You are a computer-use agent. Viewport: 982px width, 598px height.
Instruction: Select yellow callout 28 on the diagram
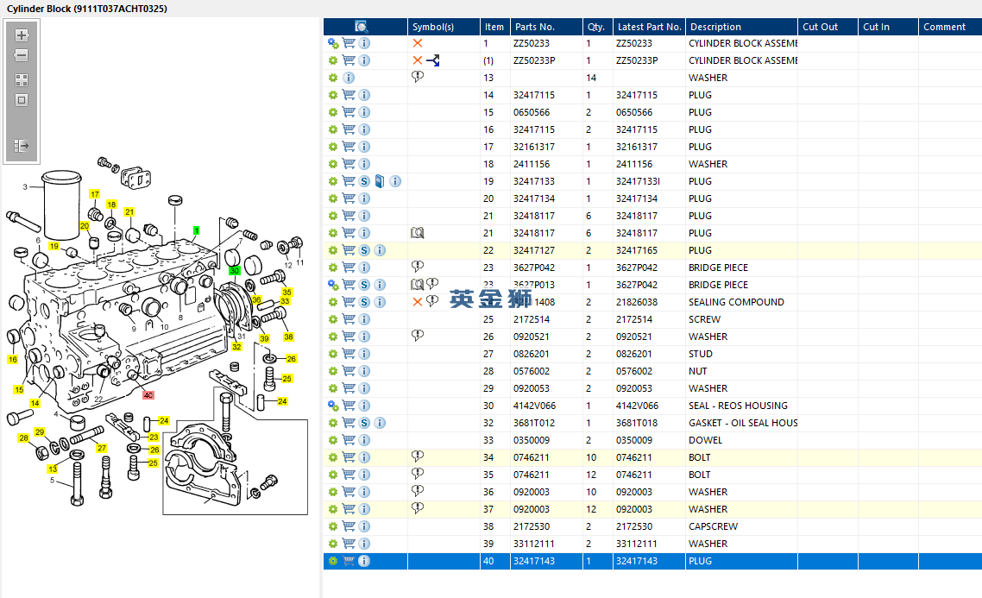point(24,437)
